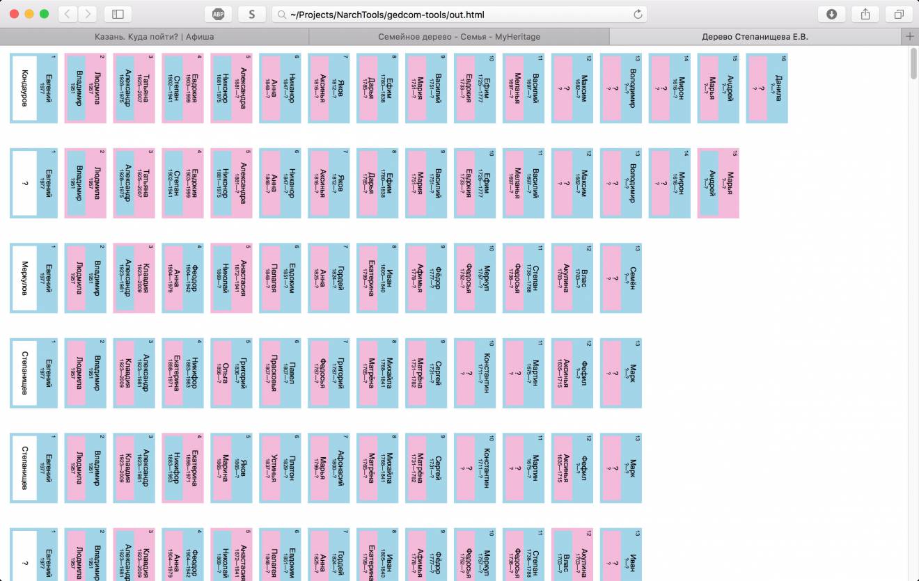Image resolution: width=919 pixels, height=581 pixels.
Task: Open the Share menu button
Action: coord(865,14)
